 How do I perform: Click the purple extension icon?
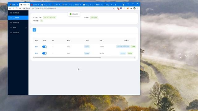pos(121,8)
